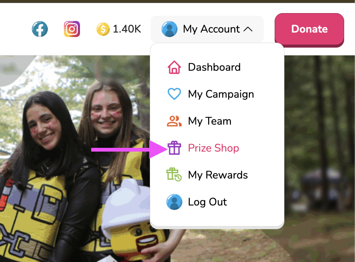
Task: Click the orange people icon for My Team
Action: 174,121
